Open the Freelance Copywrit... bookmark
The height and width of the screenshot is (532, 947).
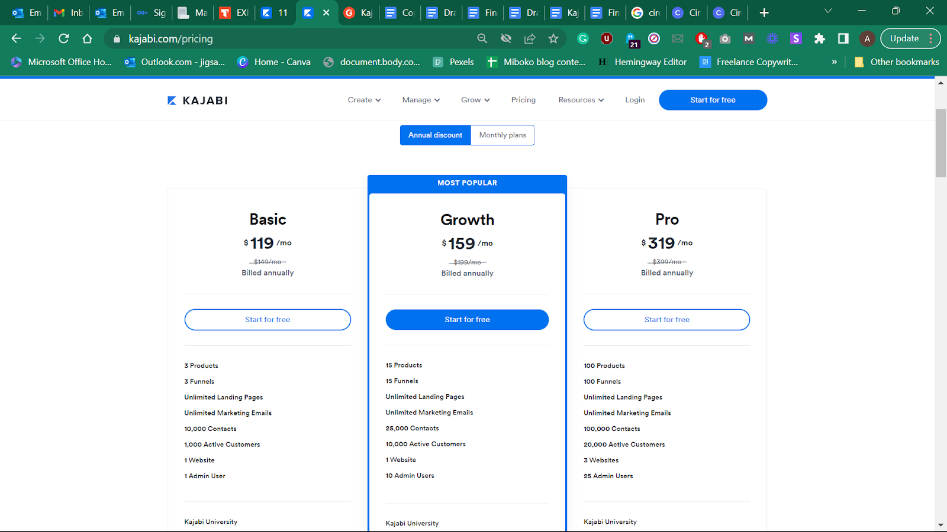point(749,61)
